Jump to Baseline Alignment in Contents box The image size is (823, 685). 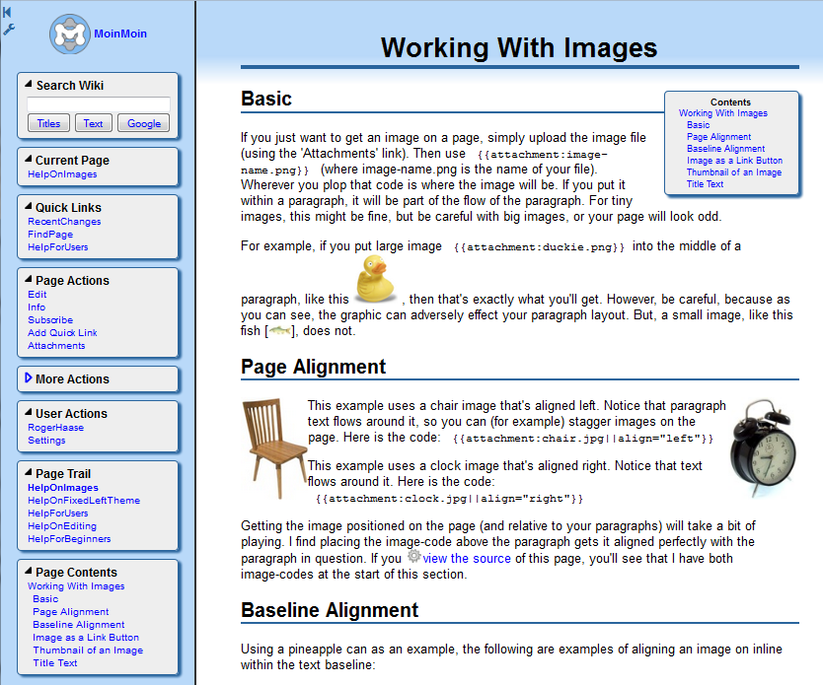(x=725, y=149)
